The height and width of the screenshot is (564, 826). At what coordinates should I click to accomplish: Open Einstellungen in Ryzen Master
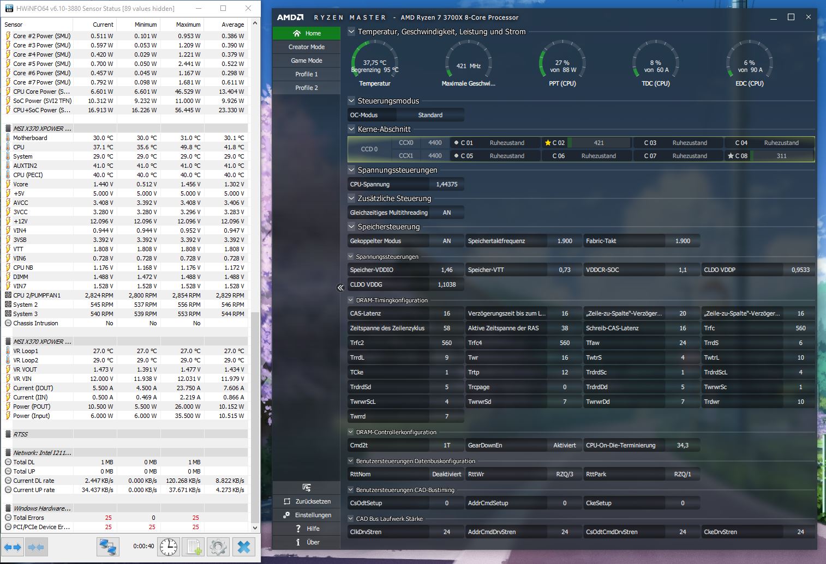307,515
